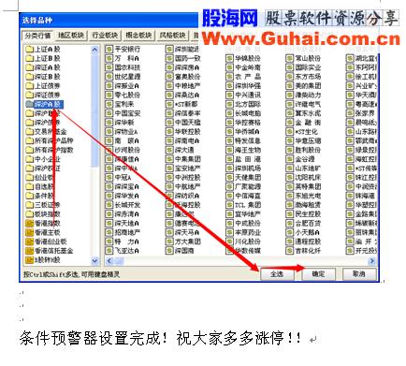Image resolution: width=406 pixels, height=366 pixels.
Task: Cancel the dialog with 取消
Action: [359, 274]
